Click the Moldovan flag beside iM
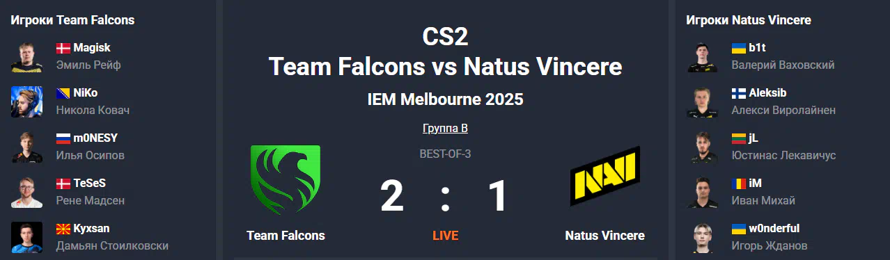The width and height of the screenshot is (890, 260). pyautogui.click(x=739, y=184)
